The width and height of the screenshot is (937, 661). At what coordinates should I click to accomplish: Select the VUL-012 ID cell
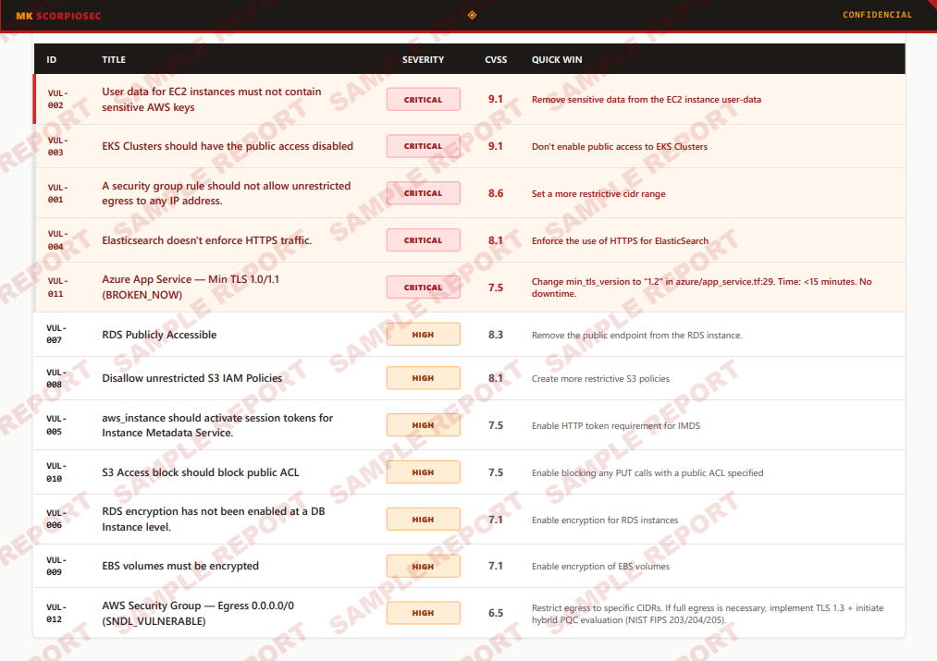click(56, 613)
